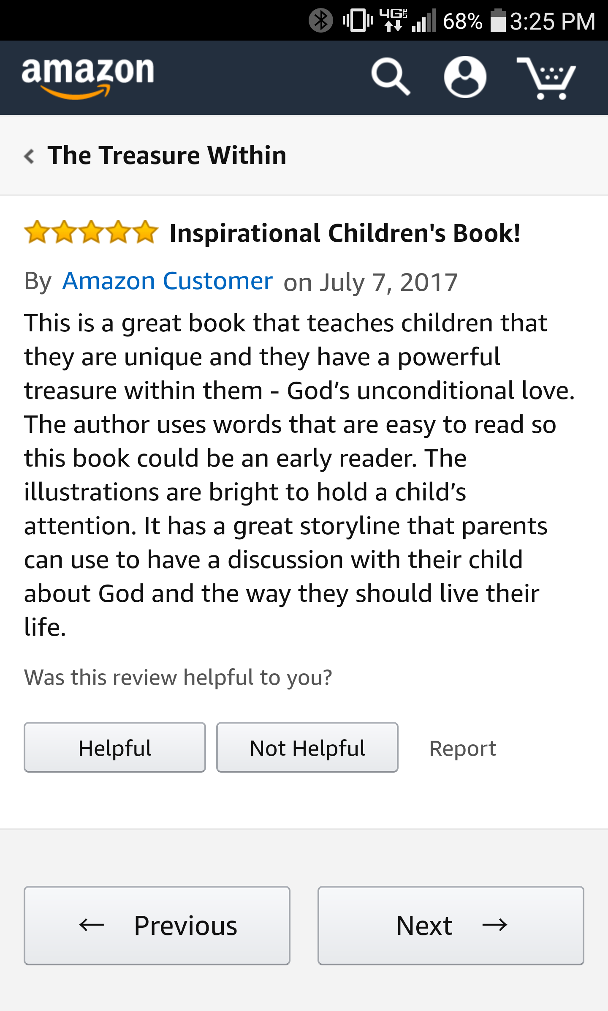The image size is (608, 1011).
Task: Tap the Inspirational Children's Book! review title
Action: click(x=345, y=233)
